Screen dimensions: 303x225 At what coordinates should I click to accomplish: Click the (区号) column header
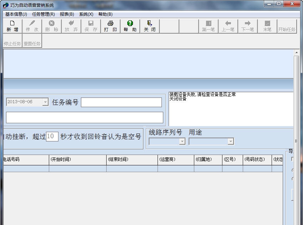233,160
